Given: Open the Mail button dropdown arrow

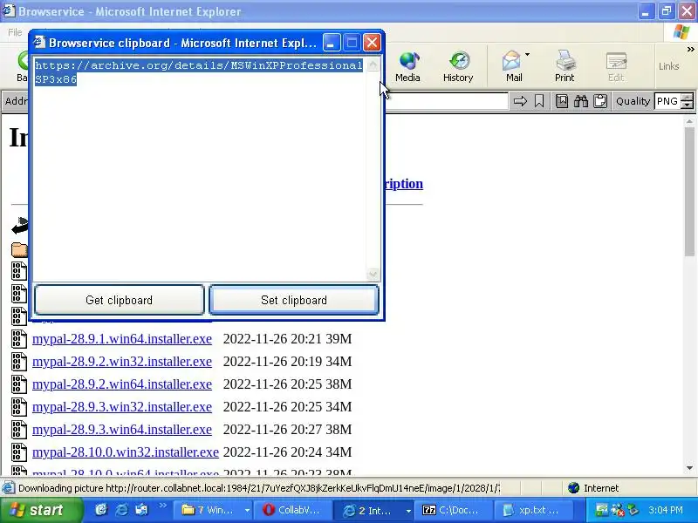Looking at the screenshot, I should (x=527, y=55).
